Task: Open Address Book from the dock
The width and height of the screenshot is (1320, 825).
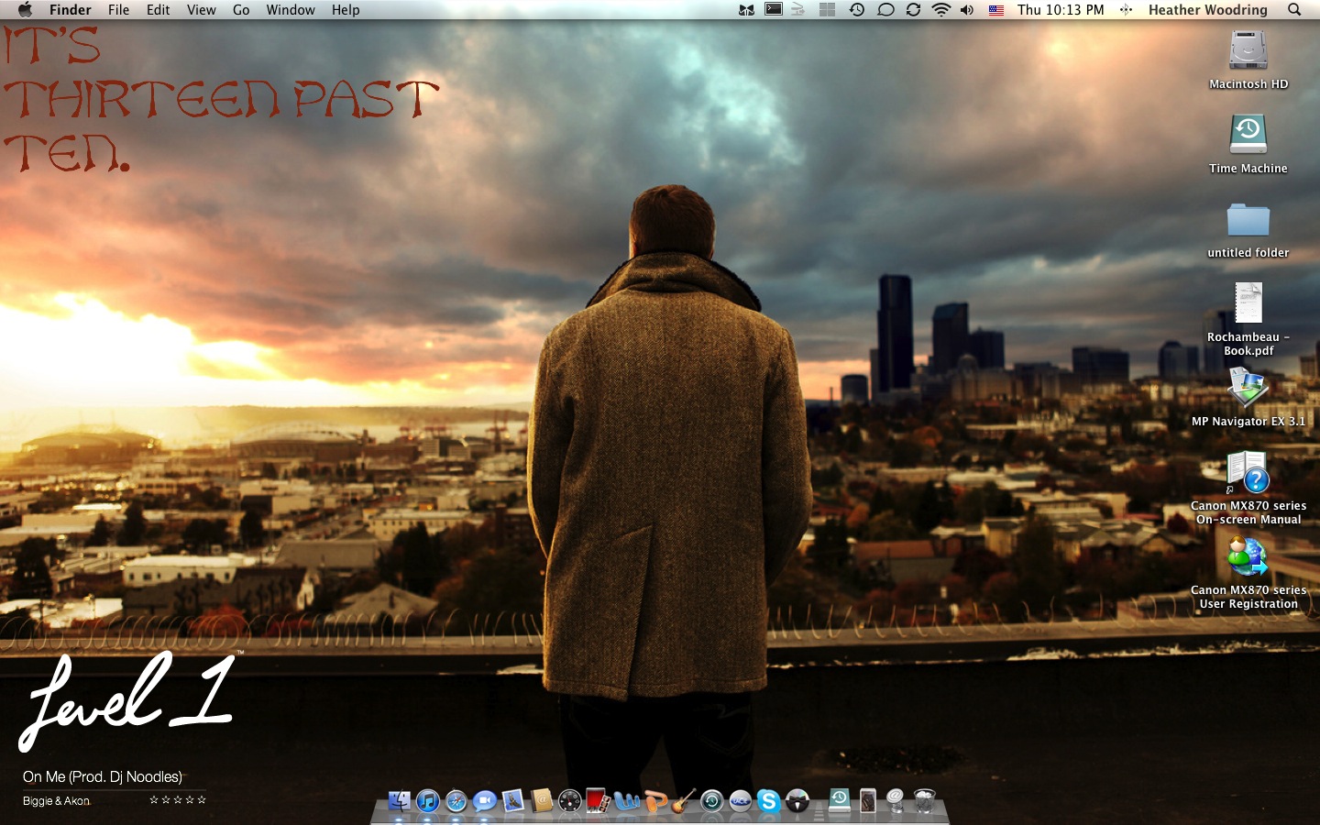Action: click(x=542, y=801)
